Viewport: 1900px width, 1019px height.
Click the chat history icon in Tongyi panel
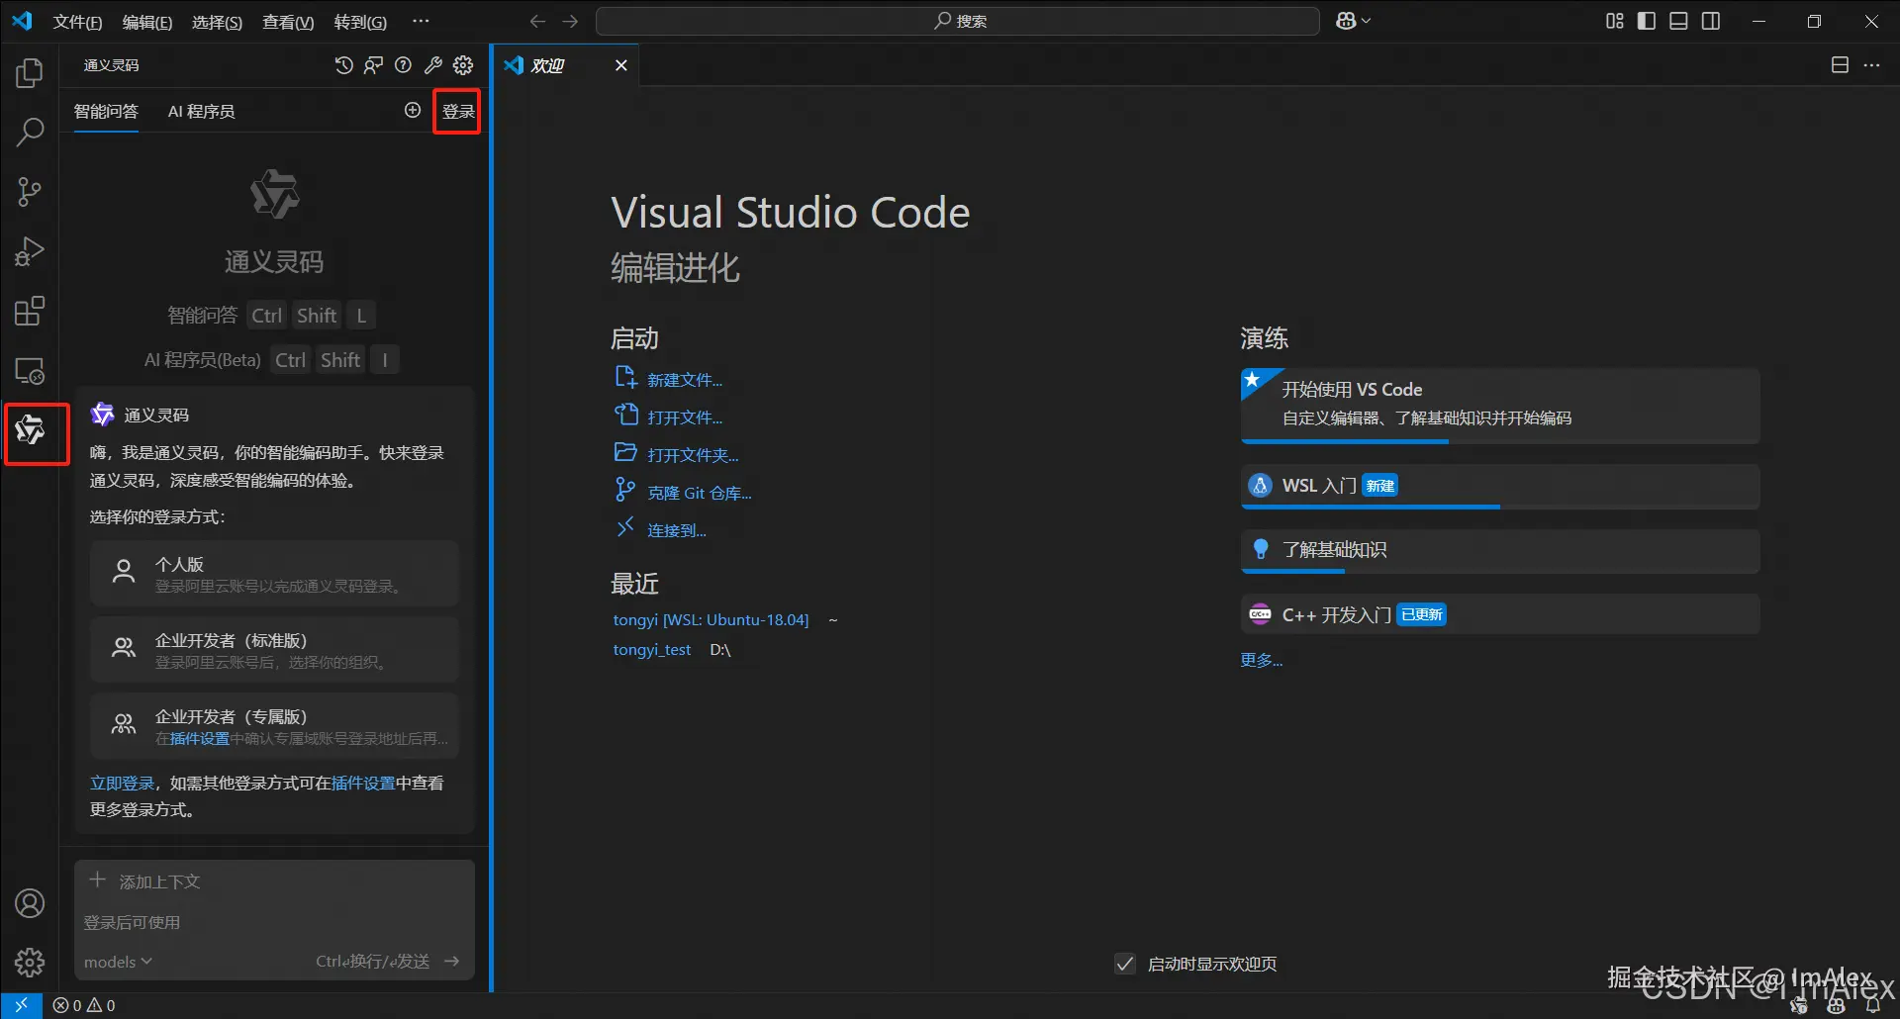click(x=343, y=65)
